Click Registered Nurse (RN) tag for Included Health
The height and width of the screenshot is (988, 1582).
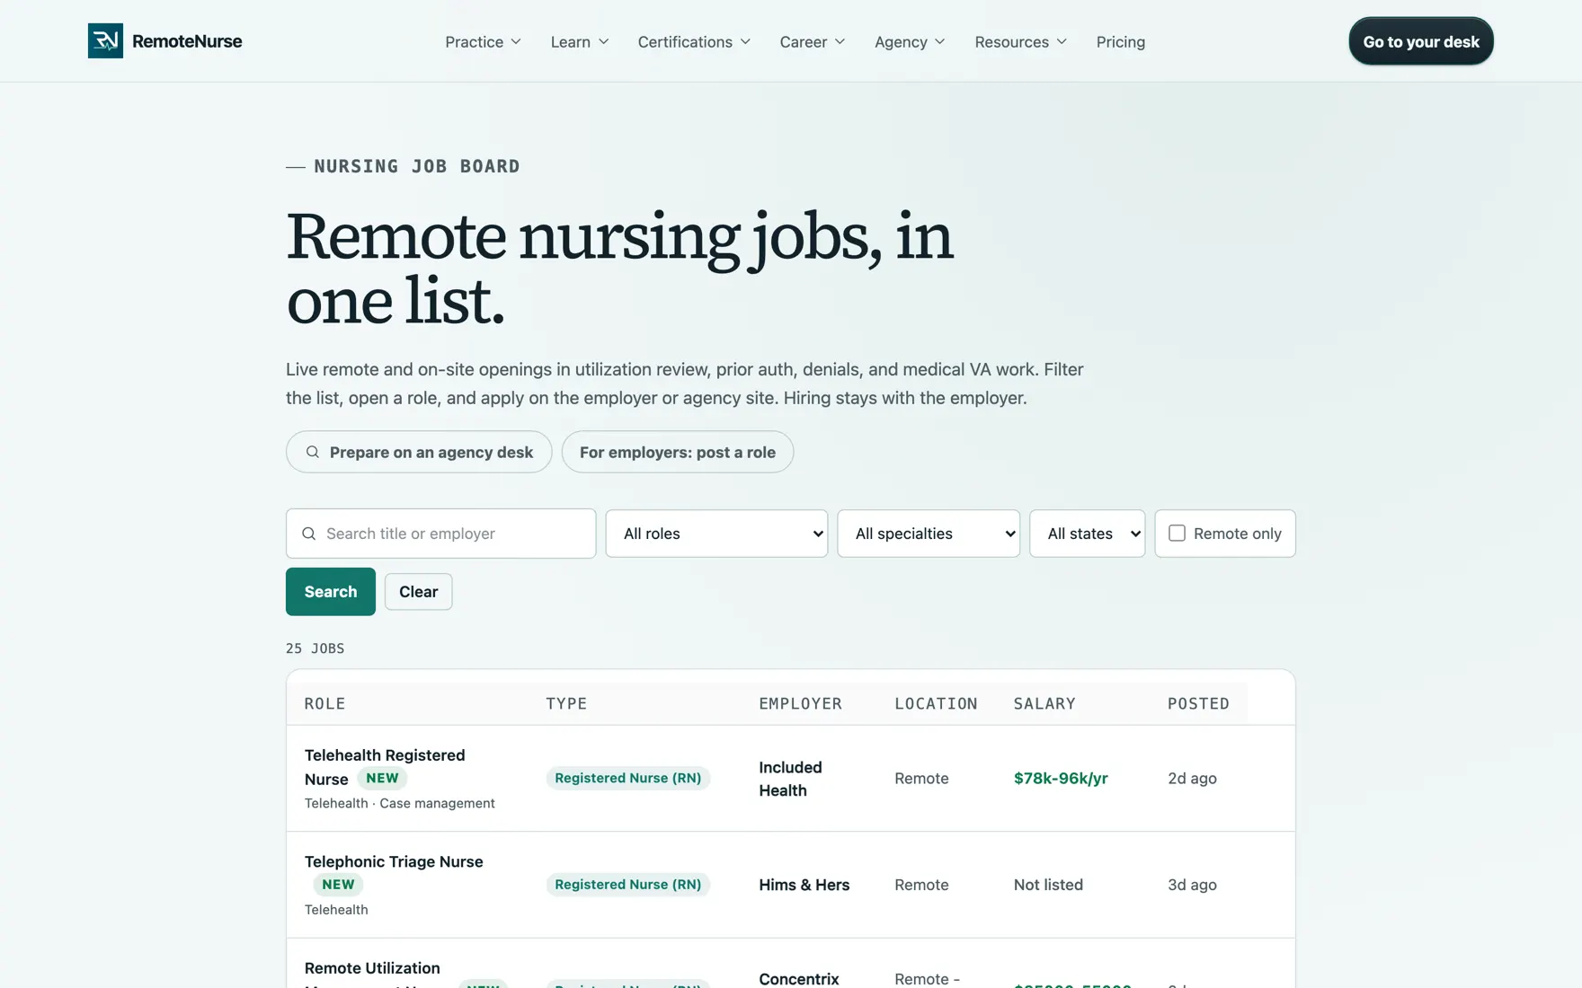point(627,778)
